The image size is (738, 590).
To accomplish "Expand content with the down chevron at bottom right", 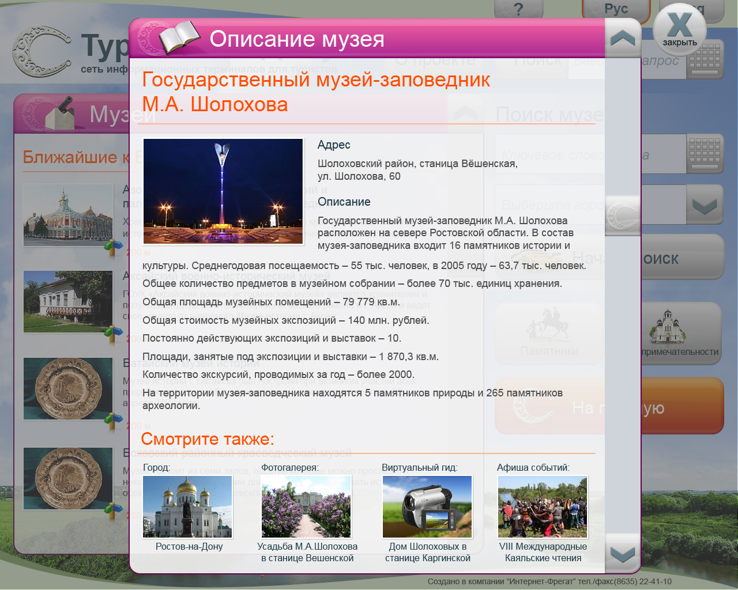I will pyautogui.click(x=622, y=555).
